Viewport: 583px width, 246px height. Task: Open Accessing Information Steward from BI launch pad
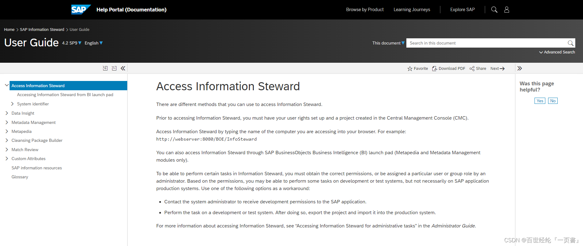coord(65,95)
